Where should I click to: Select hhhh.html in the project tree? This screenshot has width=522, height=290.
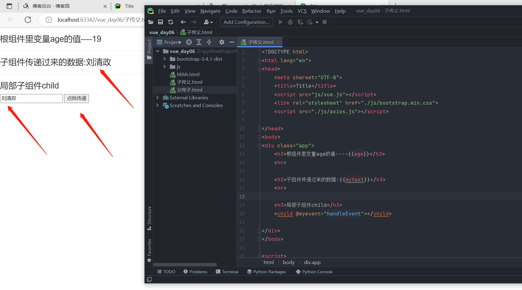tap(188, 74)
